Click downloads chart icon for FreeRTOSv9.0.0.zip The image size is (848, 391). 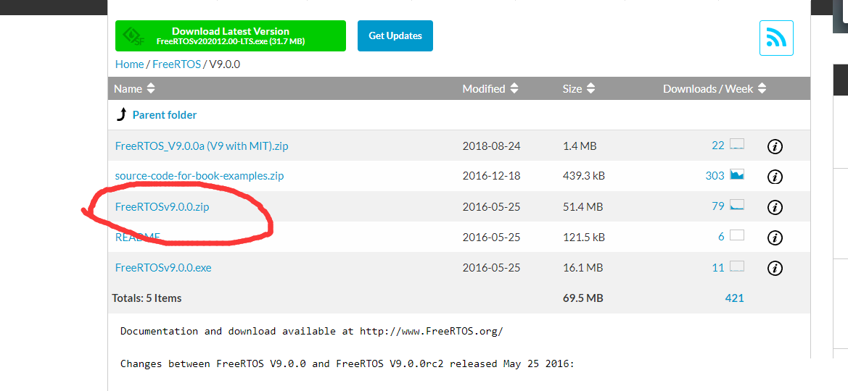(737, 206)
